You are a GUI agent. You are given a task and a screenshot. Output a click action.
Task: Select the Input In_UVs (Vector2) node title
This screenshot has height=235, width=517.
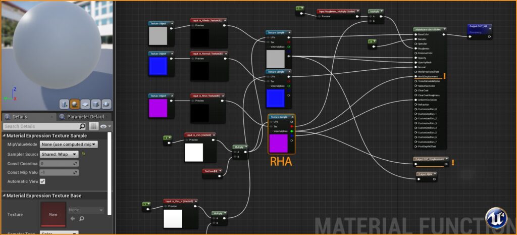[x=200, y=135]
